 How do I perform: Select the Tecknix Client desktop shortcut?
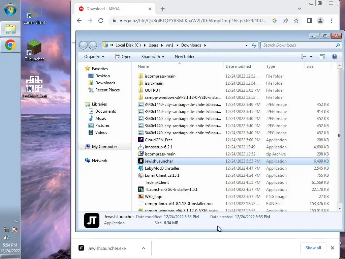click(x=34, y=87)
